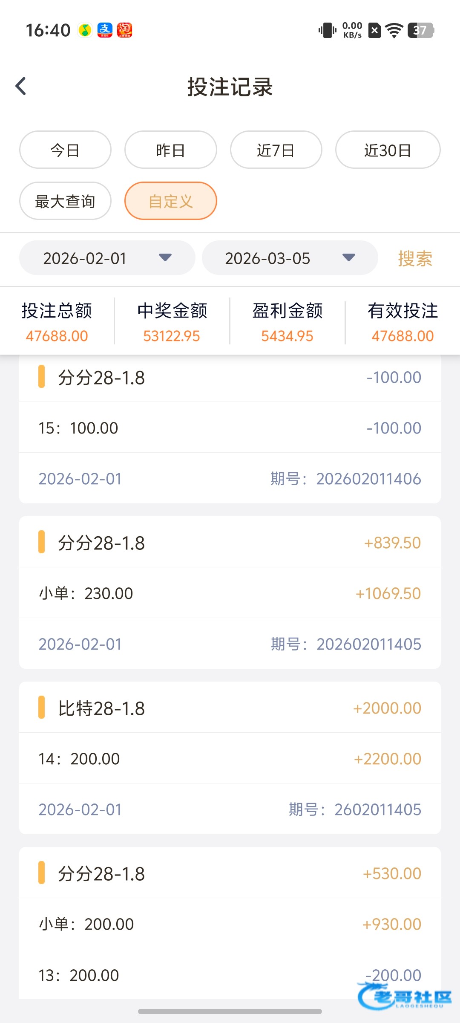Tap the Wi-Fi status icon
460x1023 pixels.
click(394, 30)
